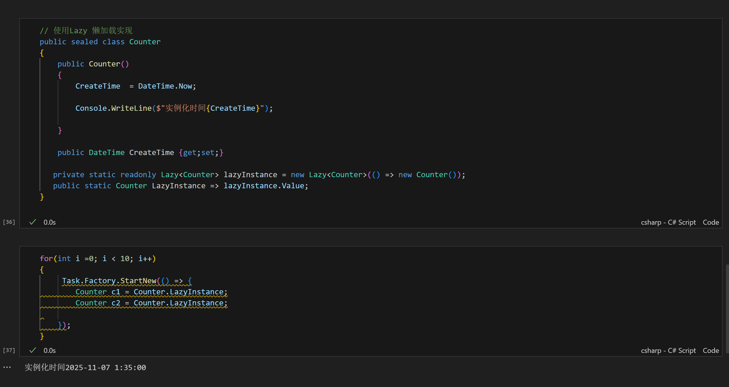The height and width of the screenshot is (387, 729).
Task: Place cursor in the Lazy comment line
Action: point(86,31)
